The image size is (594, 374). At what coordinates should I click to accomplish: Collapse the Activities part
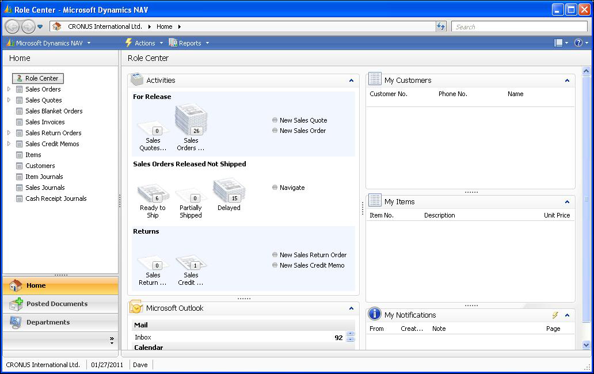pos(351,81)
